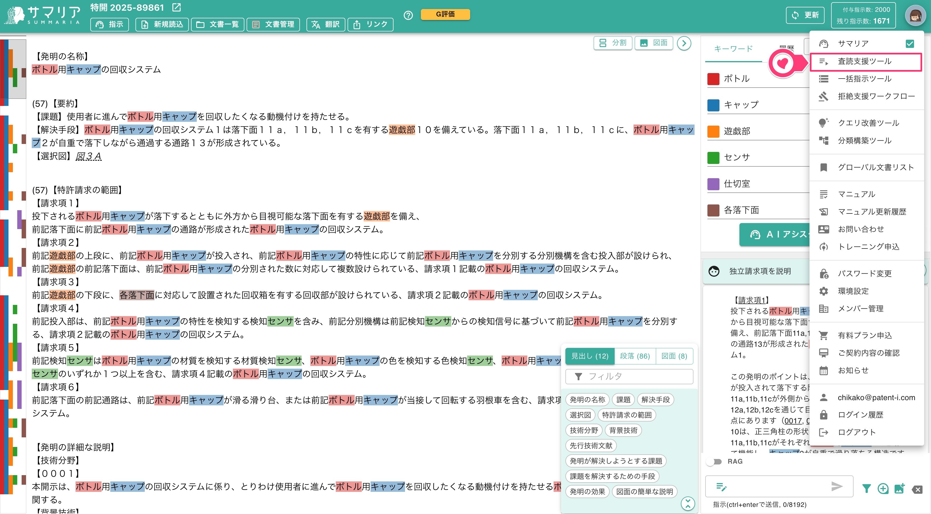This screenshot has height=514, width=931.
Task: Click the 新規読込 document import icon
Action: 144,25
